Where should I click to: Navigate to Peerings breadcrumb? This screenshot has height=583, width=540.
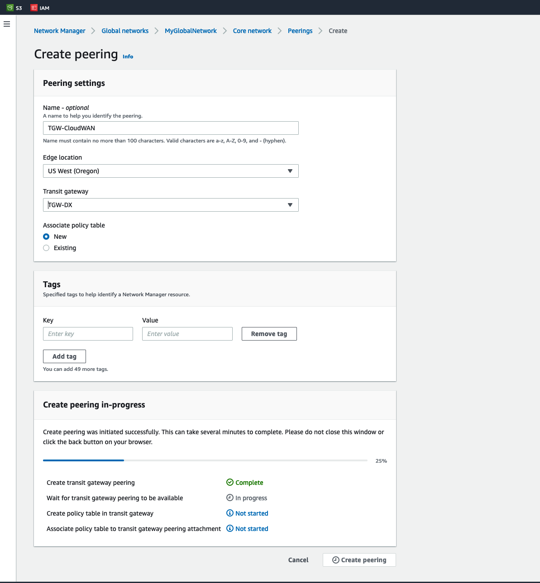300,31
